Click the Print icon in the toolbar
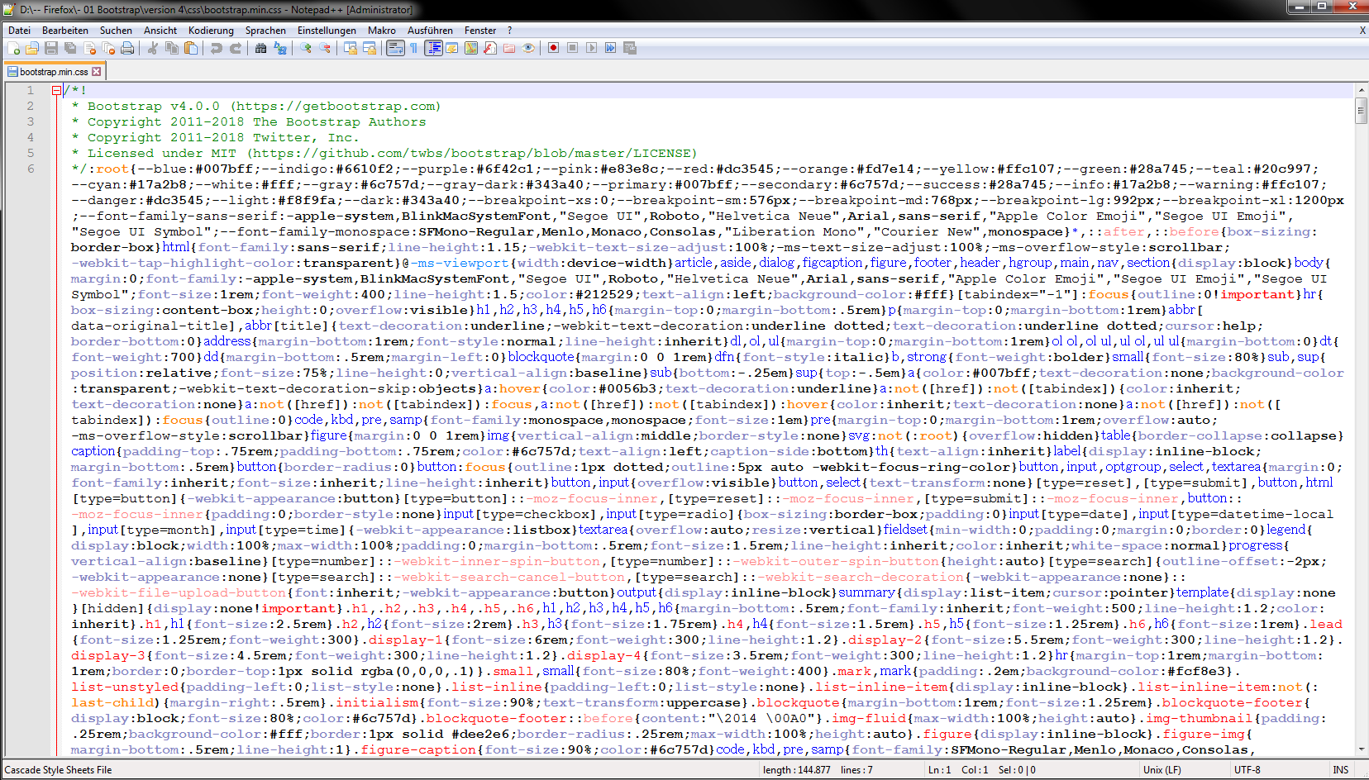 pos(127,49)
